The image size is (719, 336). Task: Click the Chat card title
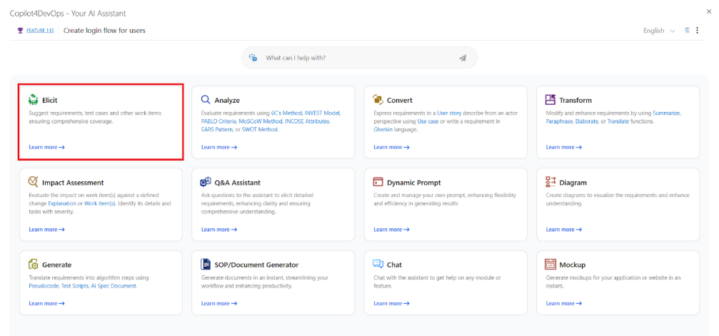click(x=394, y=265)
